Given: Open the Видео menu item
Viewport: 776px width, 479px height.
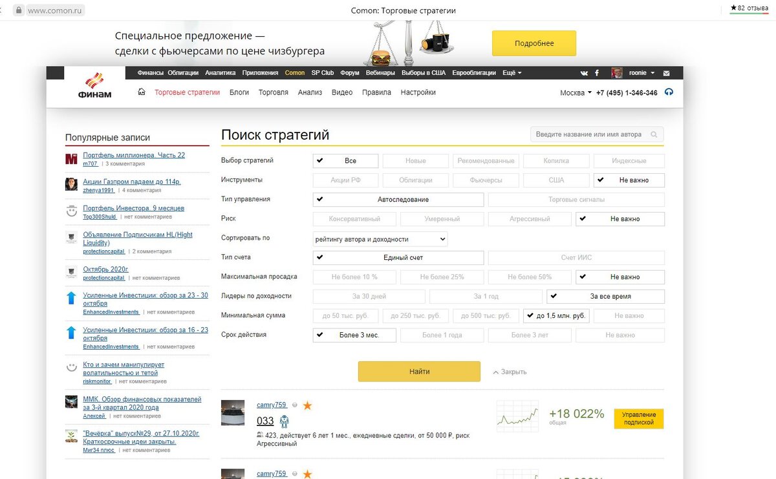Looking at the screenshot, I should 342,92.
